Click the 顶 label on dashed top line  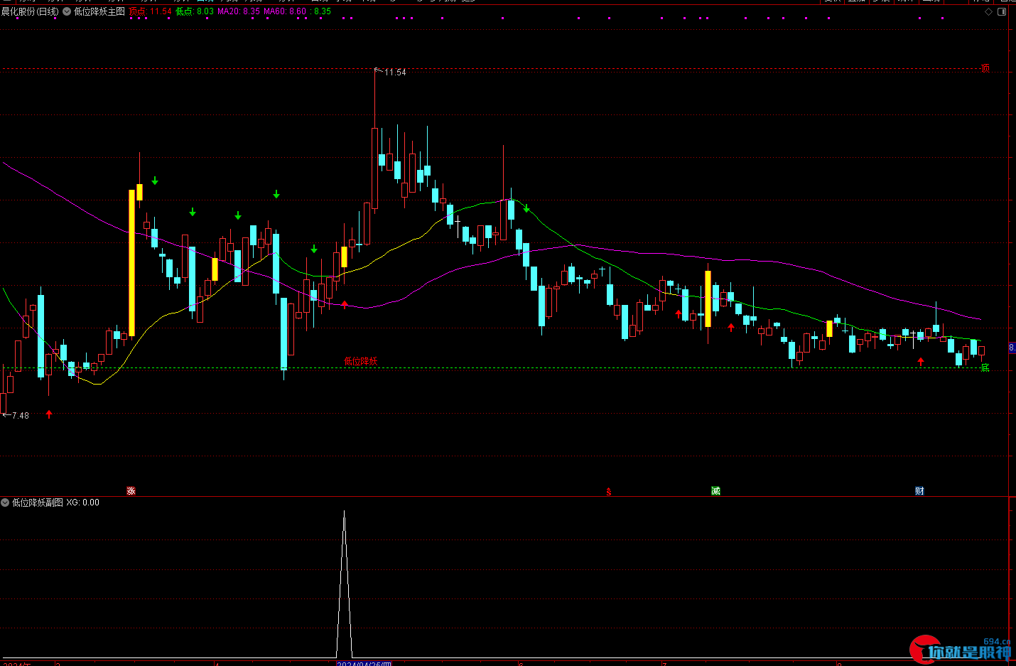[985, 69]
